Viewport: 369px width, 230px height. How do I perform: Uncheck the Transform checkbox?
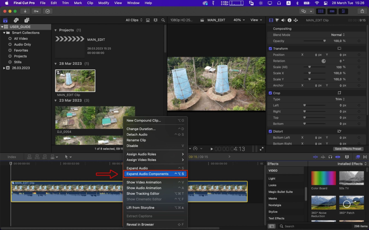point(270,49)
